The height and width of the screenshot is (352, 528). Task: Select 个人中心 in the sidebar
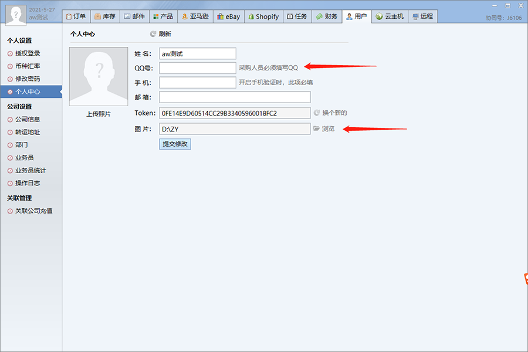coord(31,92)
